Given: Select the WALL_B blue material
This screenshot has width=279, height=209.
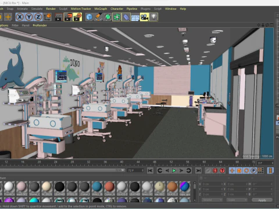Looking at the screenshot, I should (97, 189).
